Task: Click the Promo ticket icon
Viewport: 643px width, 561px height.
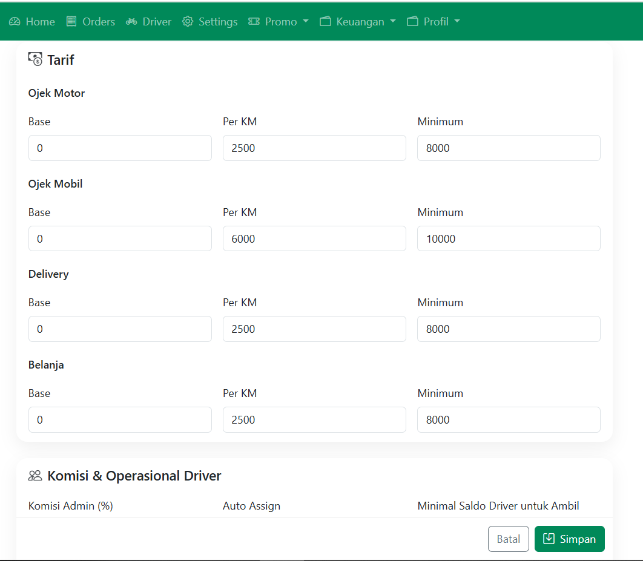Action: click(254, 22)
